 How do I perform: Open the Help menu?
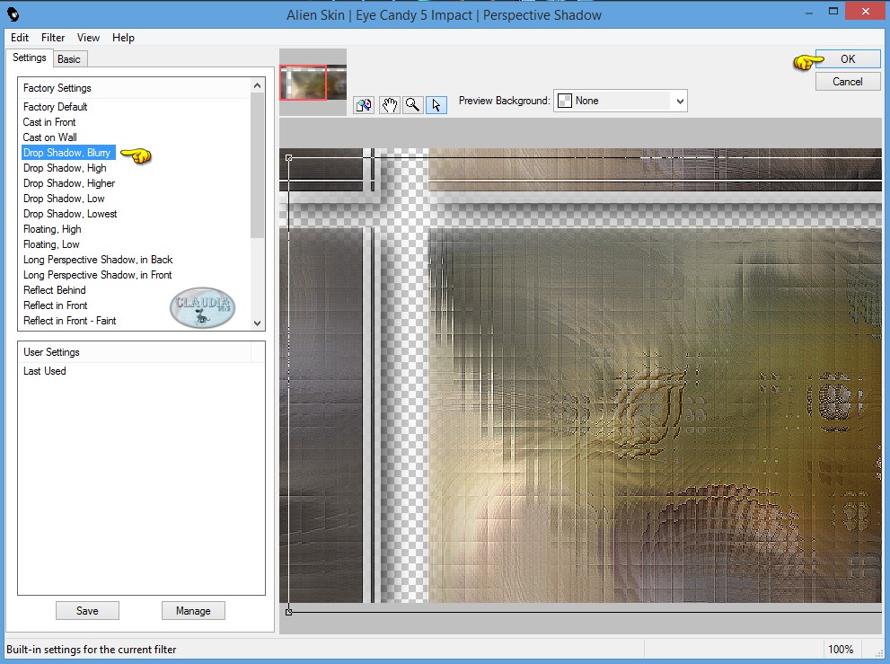click(123, 38)
